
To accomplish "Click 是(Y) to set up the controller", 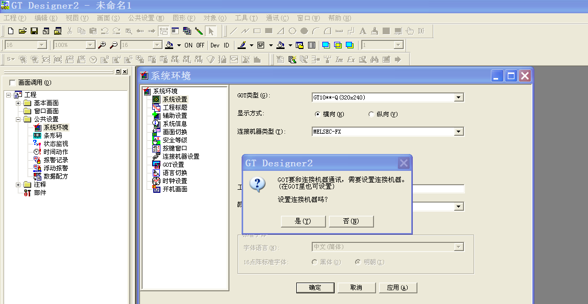I will tap(303, 221).
